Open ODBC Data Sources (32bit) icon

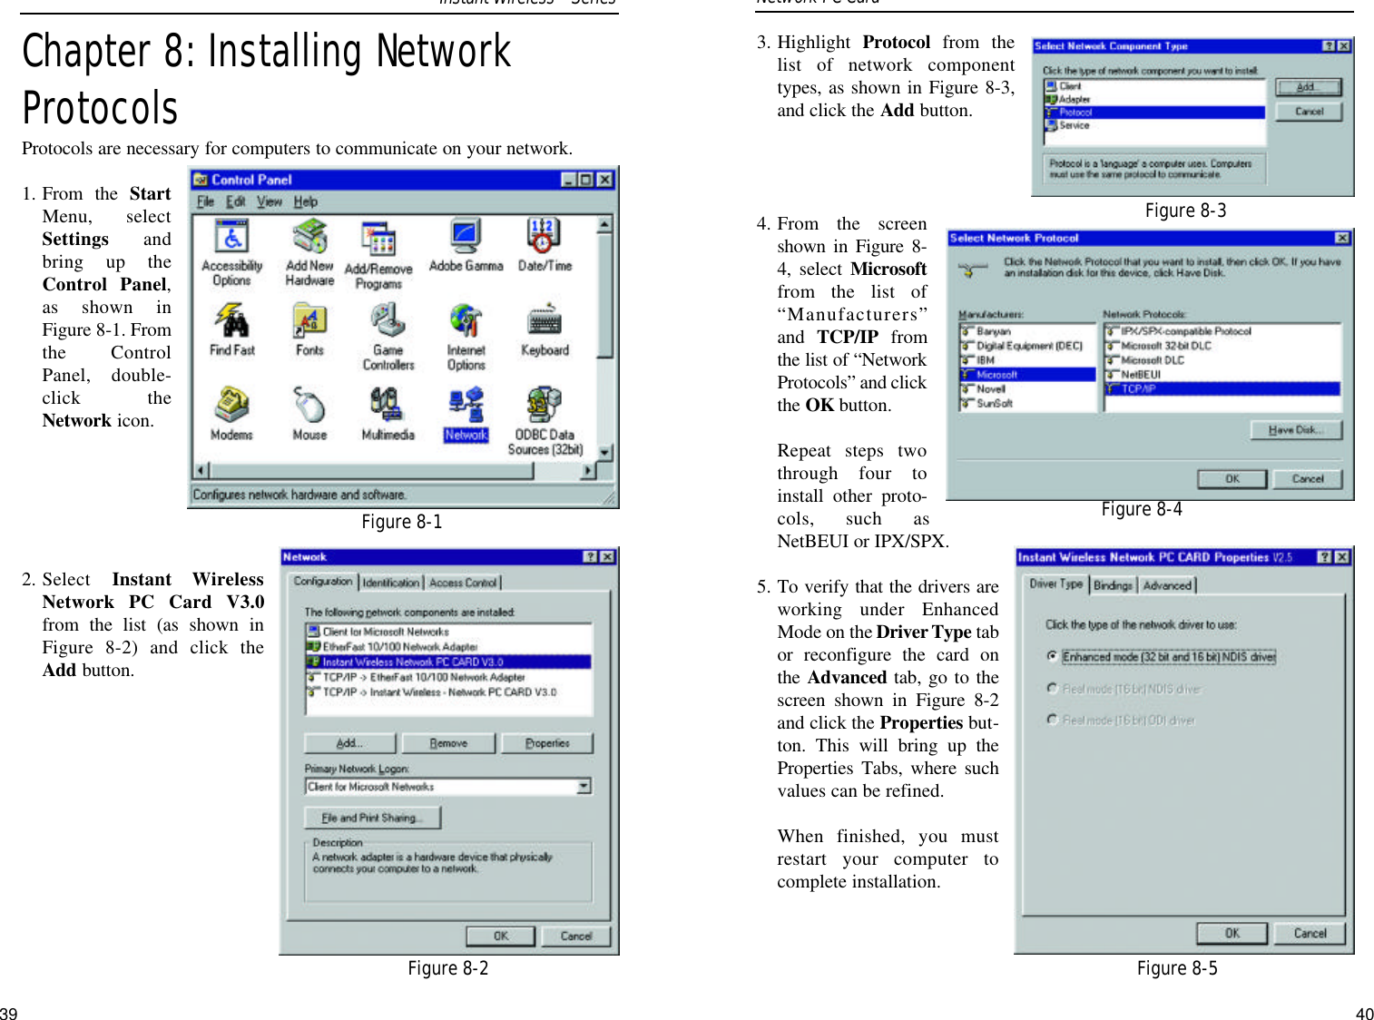coord(545,422)
